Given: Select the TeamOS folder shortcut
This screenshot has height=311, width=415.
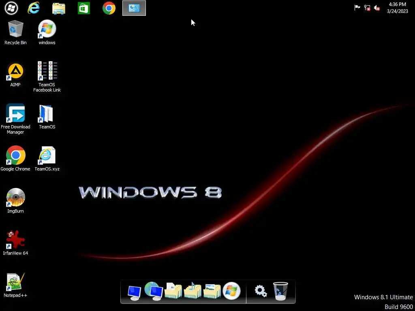Looking at the screenshot, I should click(x=47, y=117).
